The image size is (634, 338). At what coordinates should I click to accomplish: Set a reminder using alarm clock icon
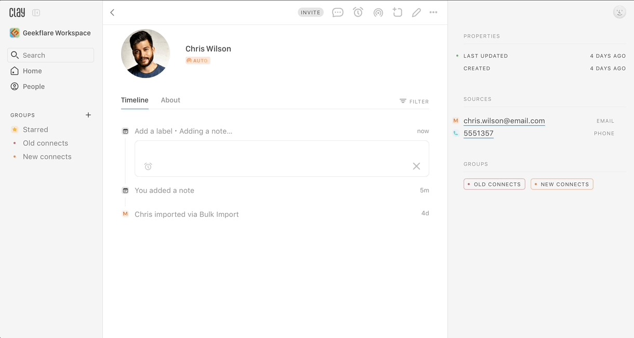point(358,12)
